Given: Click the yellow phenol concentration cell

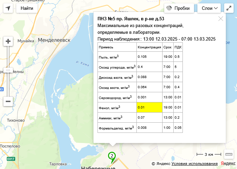Looking at the screenshot, I should point(149,107).
